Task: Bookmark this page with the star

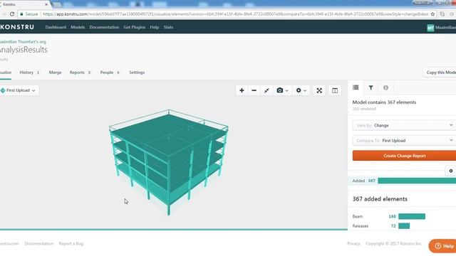Action: (432, 14)
